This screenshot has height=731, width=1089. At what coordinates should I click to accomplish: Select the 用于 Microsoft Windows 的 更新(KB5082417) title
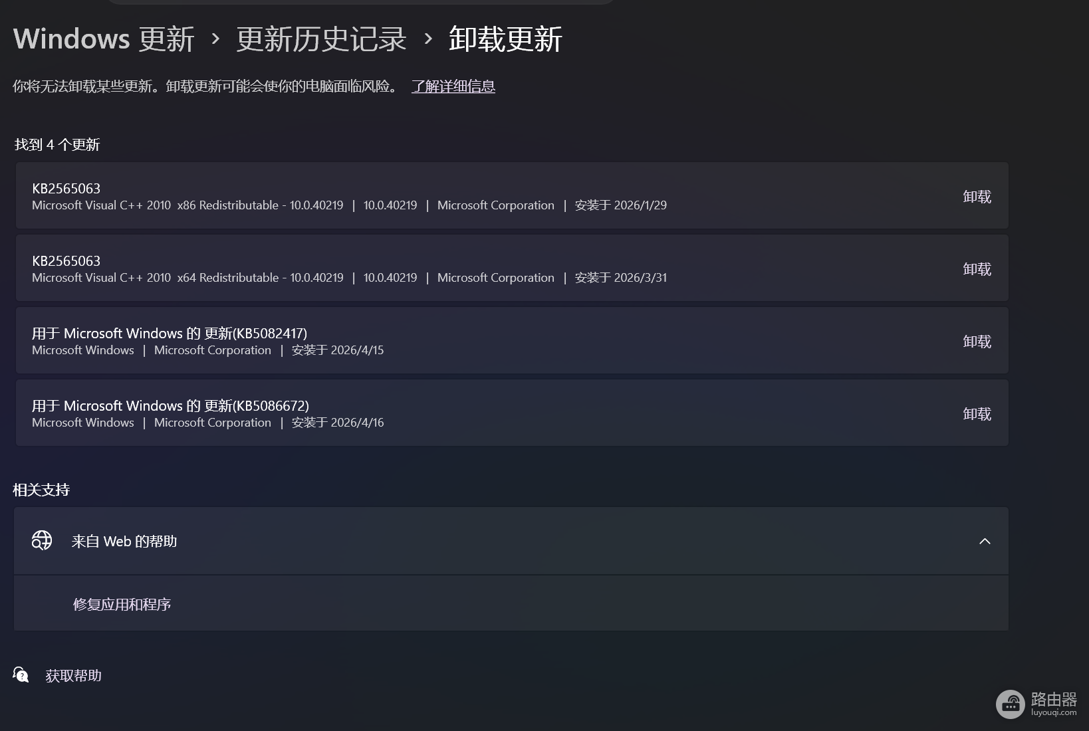tap(170, 334)
